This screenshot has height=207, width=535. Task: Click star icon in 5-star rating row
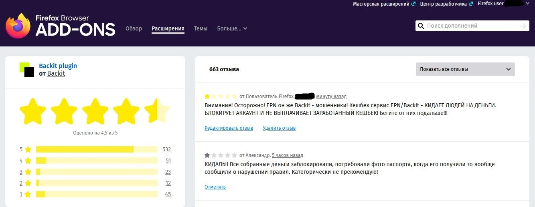(x=28, y=149)
